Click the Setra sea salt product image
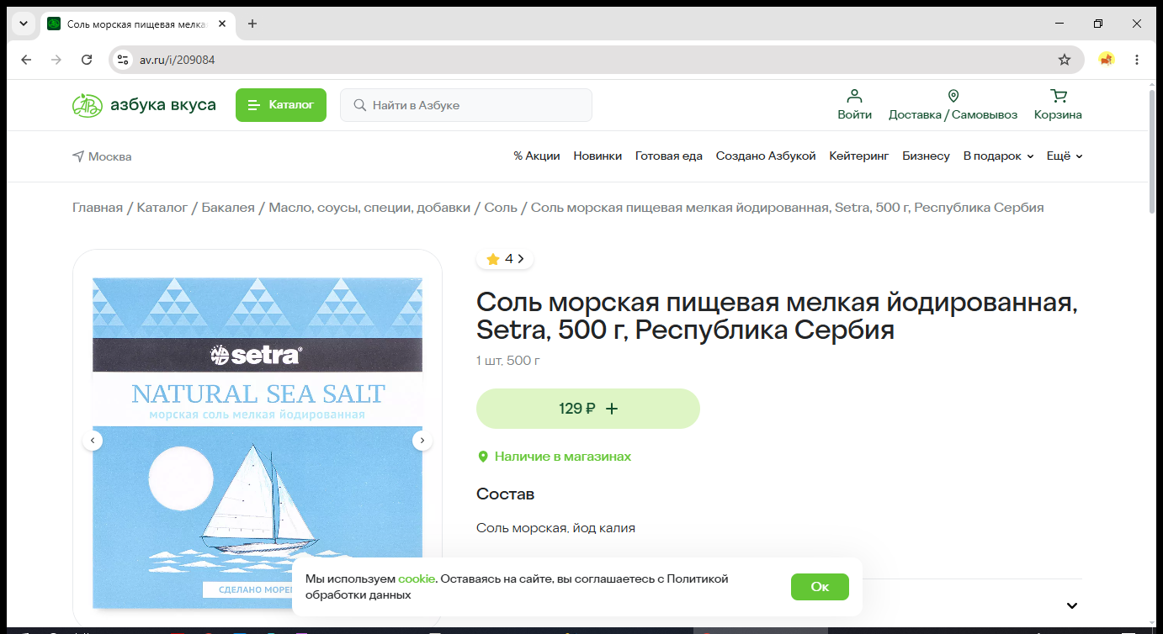The image size is (1163, 634). [x=258, y=442]
